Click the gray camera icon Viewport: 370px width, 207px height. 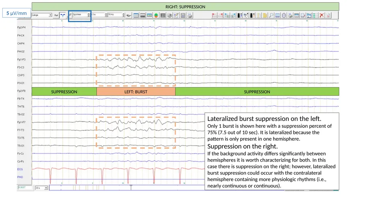[x=169, y=15]
